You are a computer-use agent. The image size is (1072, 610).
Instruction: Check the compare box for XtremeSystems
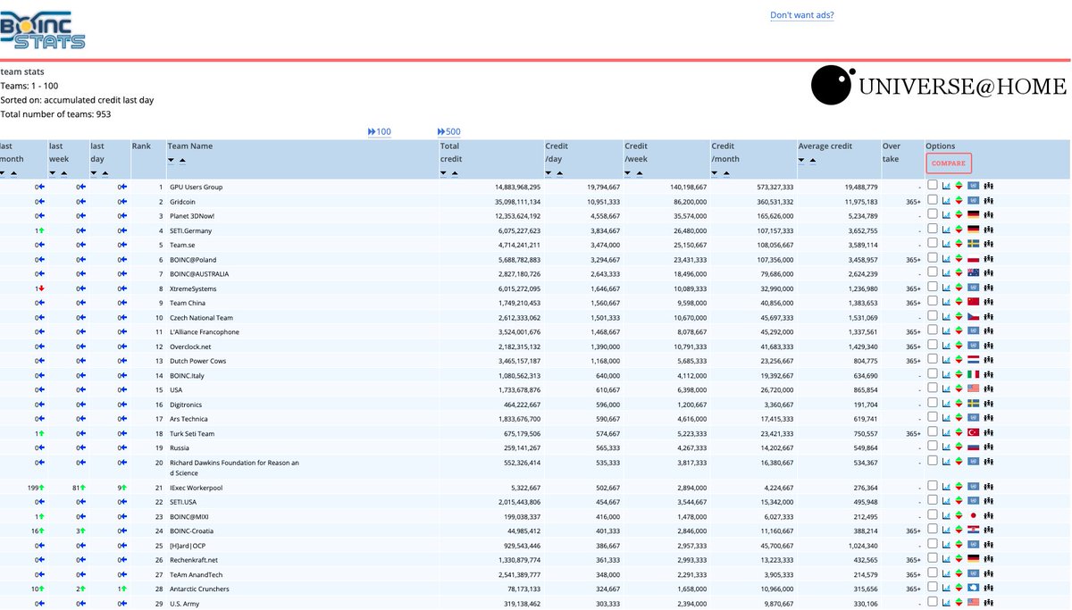point(933,287)
